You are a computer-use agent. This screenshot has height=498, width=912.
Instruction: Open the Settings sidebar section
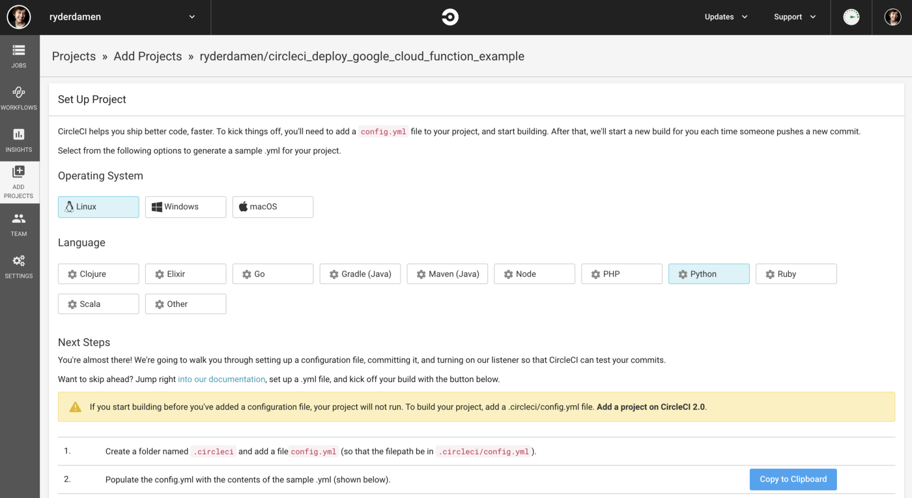pos(19,267)
